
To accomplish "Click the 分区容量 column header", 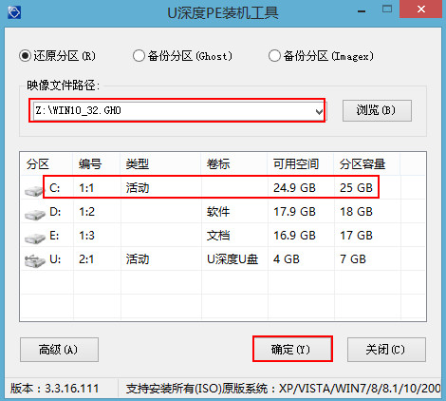I will (x=362, y=164).
